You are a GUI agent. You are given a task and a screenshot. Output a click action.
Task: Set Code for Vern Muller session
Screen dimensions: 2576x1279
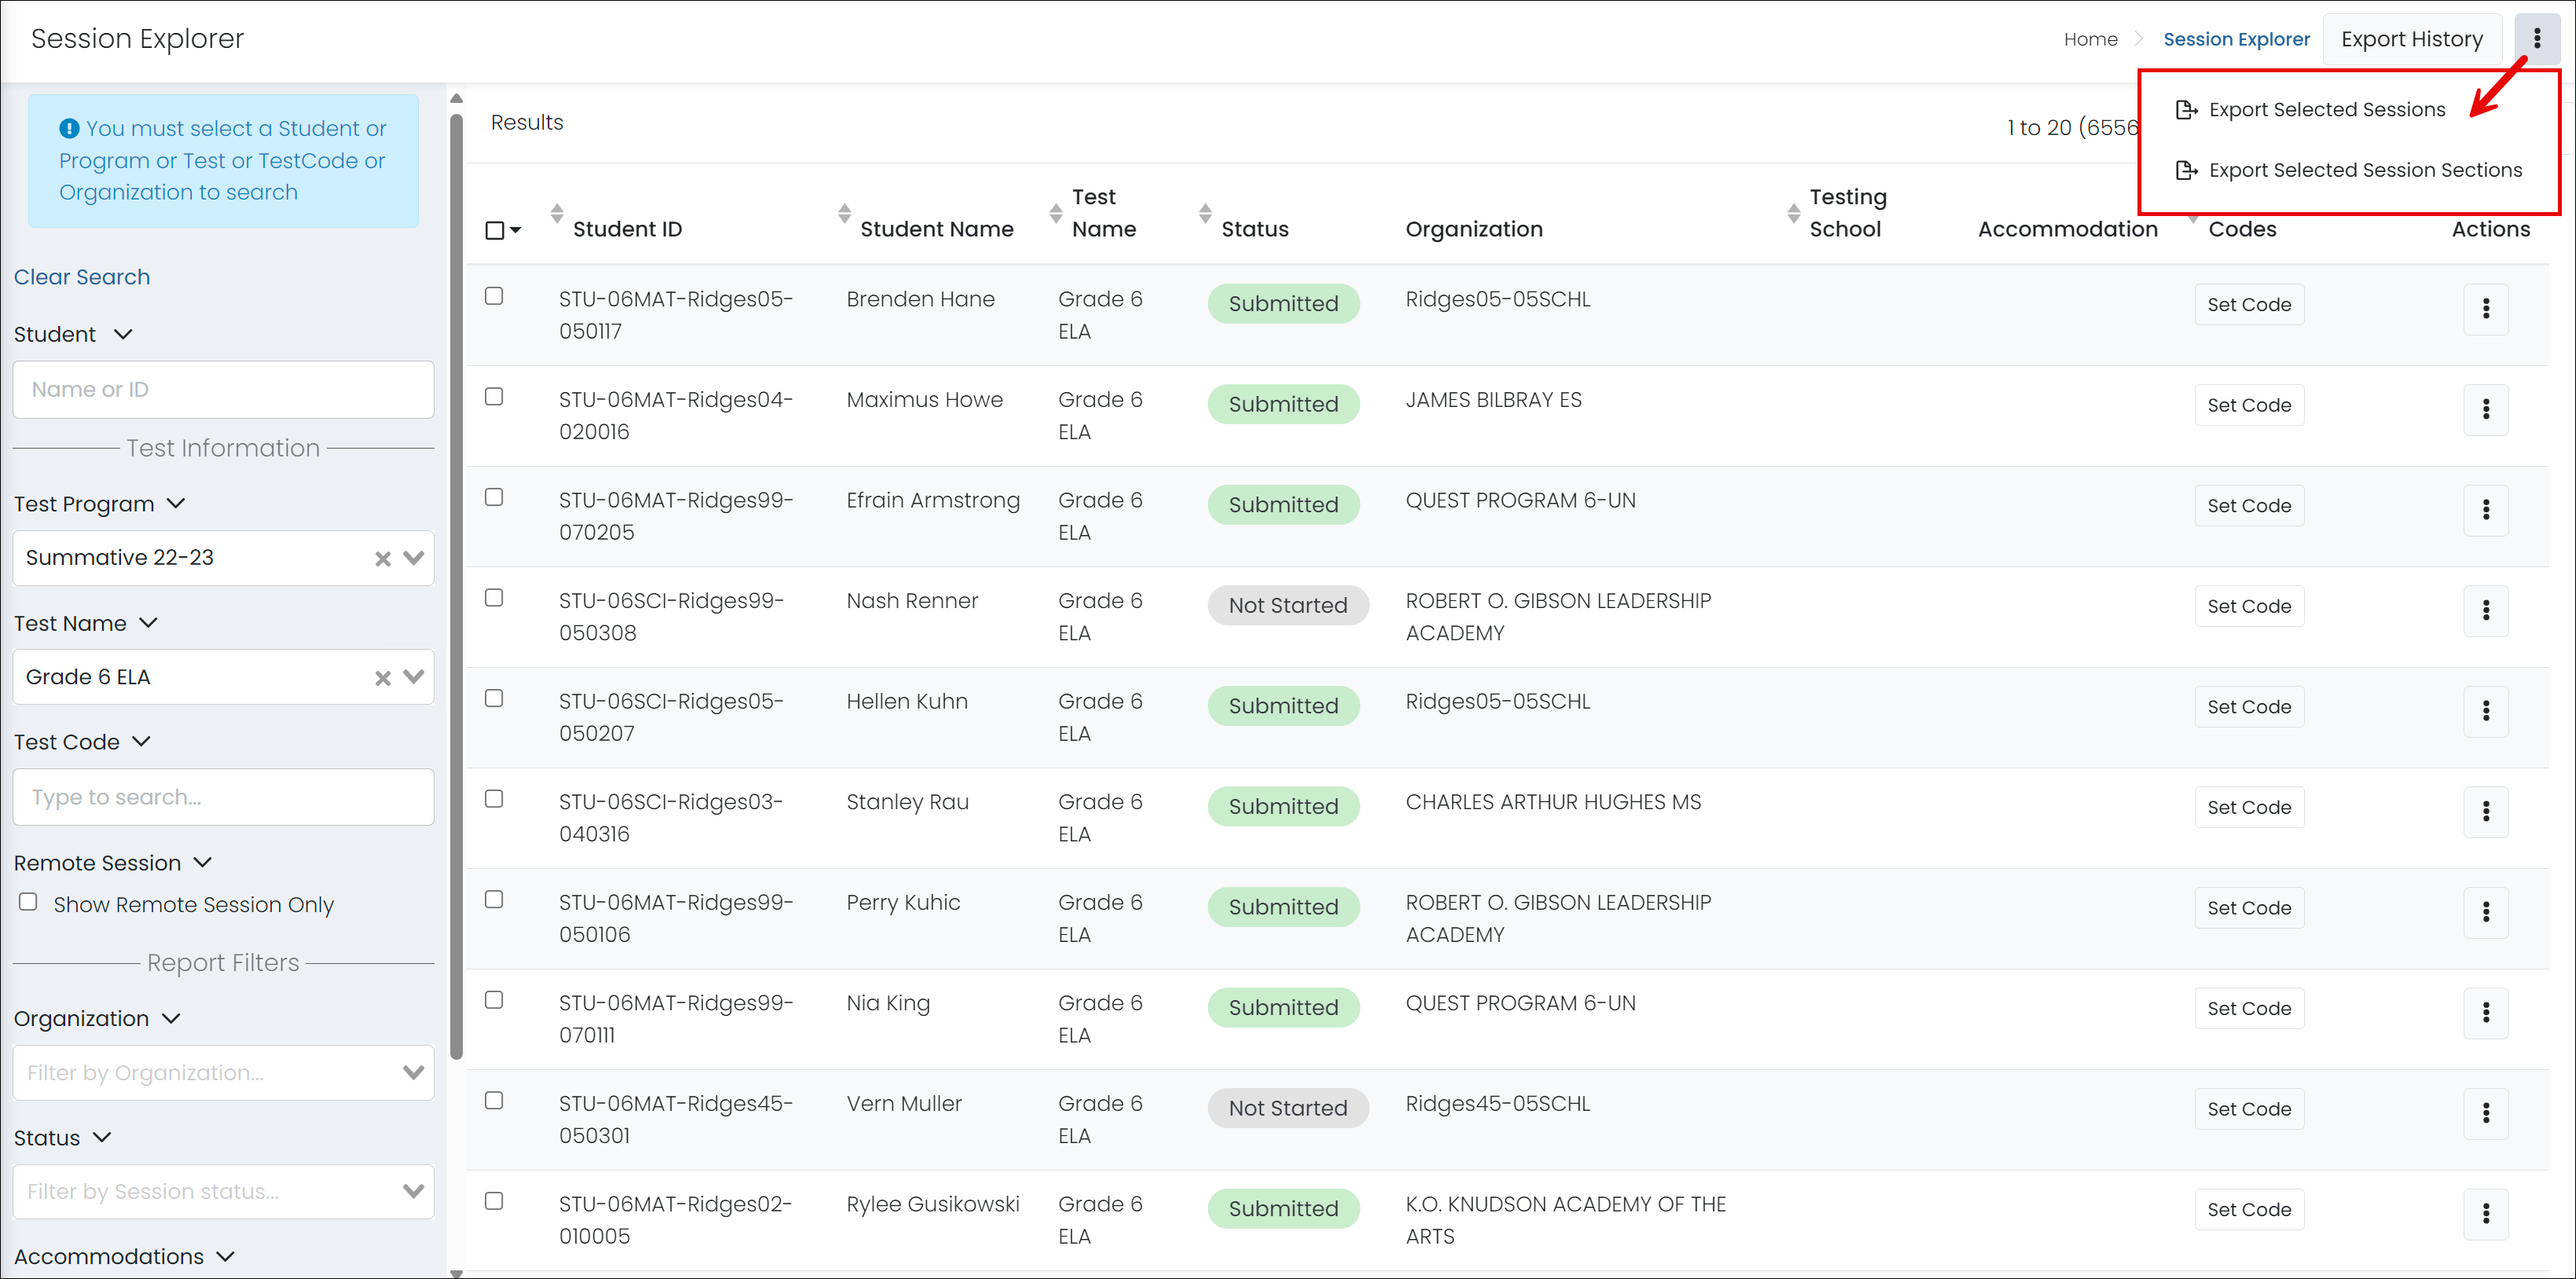(x=2249, y=1110)
